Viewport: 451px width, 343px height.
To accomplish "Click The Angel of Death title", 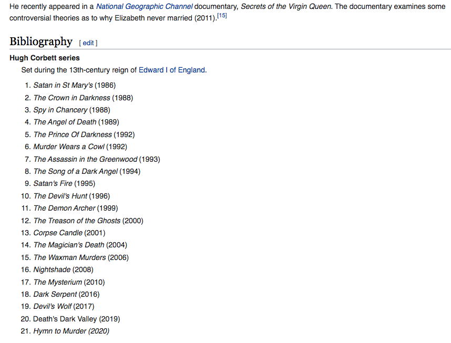I will click(x=65, y=122).
